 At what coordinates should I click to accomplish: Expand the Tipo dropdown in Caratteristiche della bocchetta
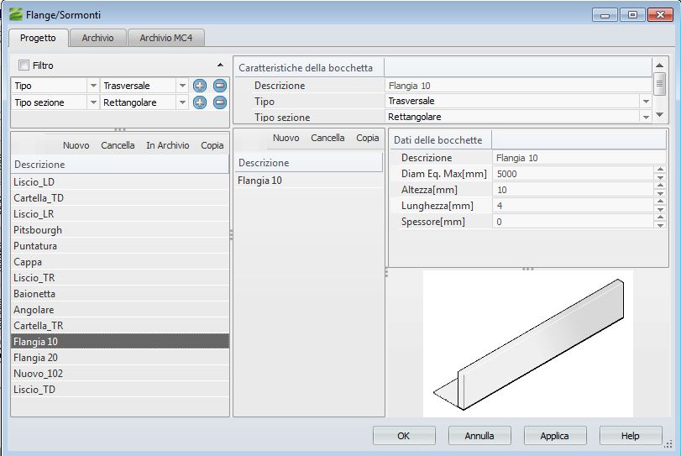pos(645,102)
